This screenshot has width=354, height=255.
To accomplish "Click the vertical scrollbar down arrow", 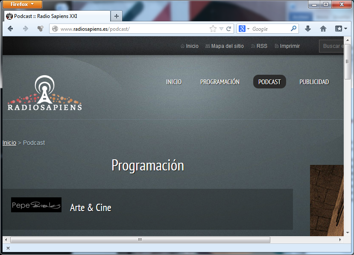I will click(x=348, y=232).
